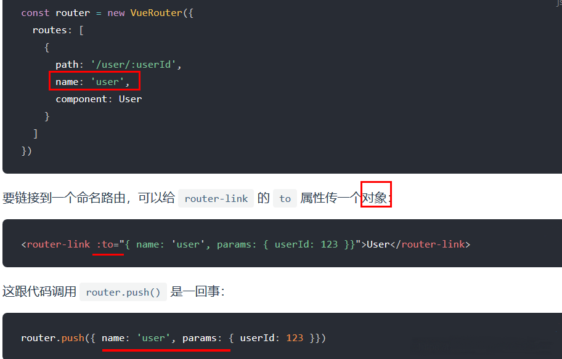
Task: Click the orange 123 number in router.push
Action: 295,338
